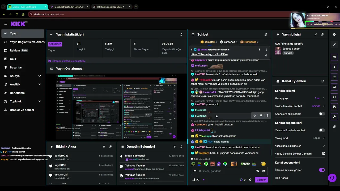Switch to KNGL Social Topluluk X tab
Screen dimensions: 340x191
pos(112,7)
